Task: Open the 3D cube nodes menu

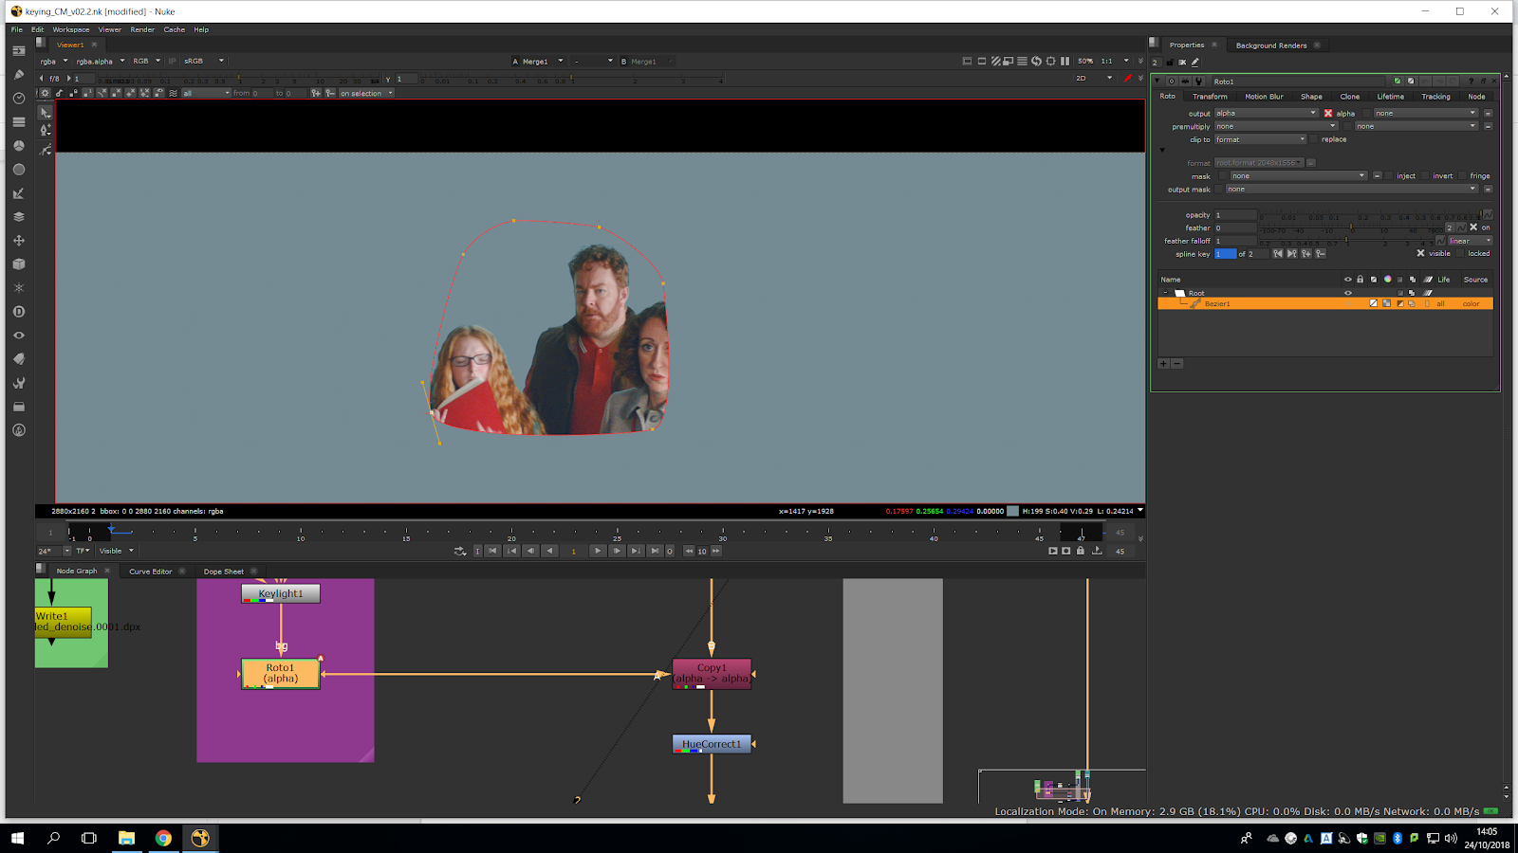Action: [x=18, y=264]
